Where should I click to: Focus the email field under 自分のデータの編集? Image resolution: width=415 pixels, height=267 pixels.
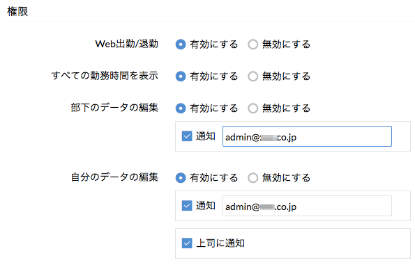[x=307, y=206]
